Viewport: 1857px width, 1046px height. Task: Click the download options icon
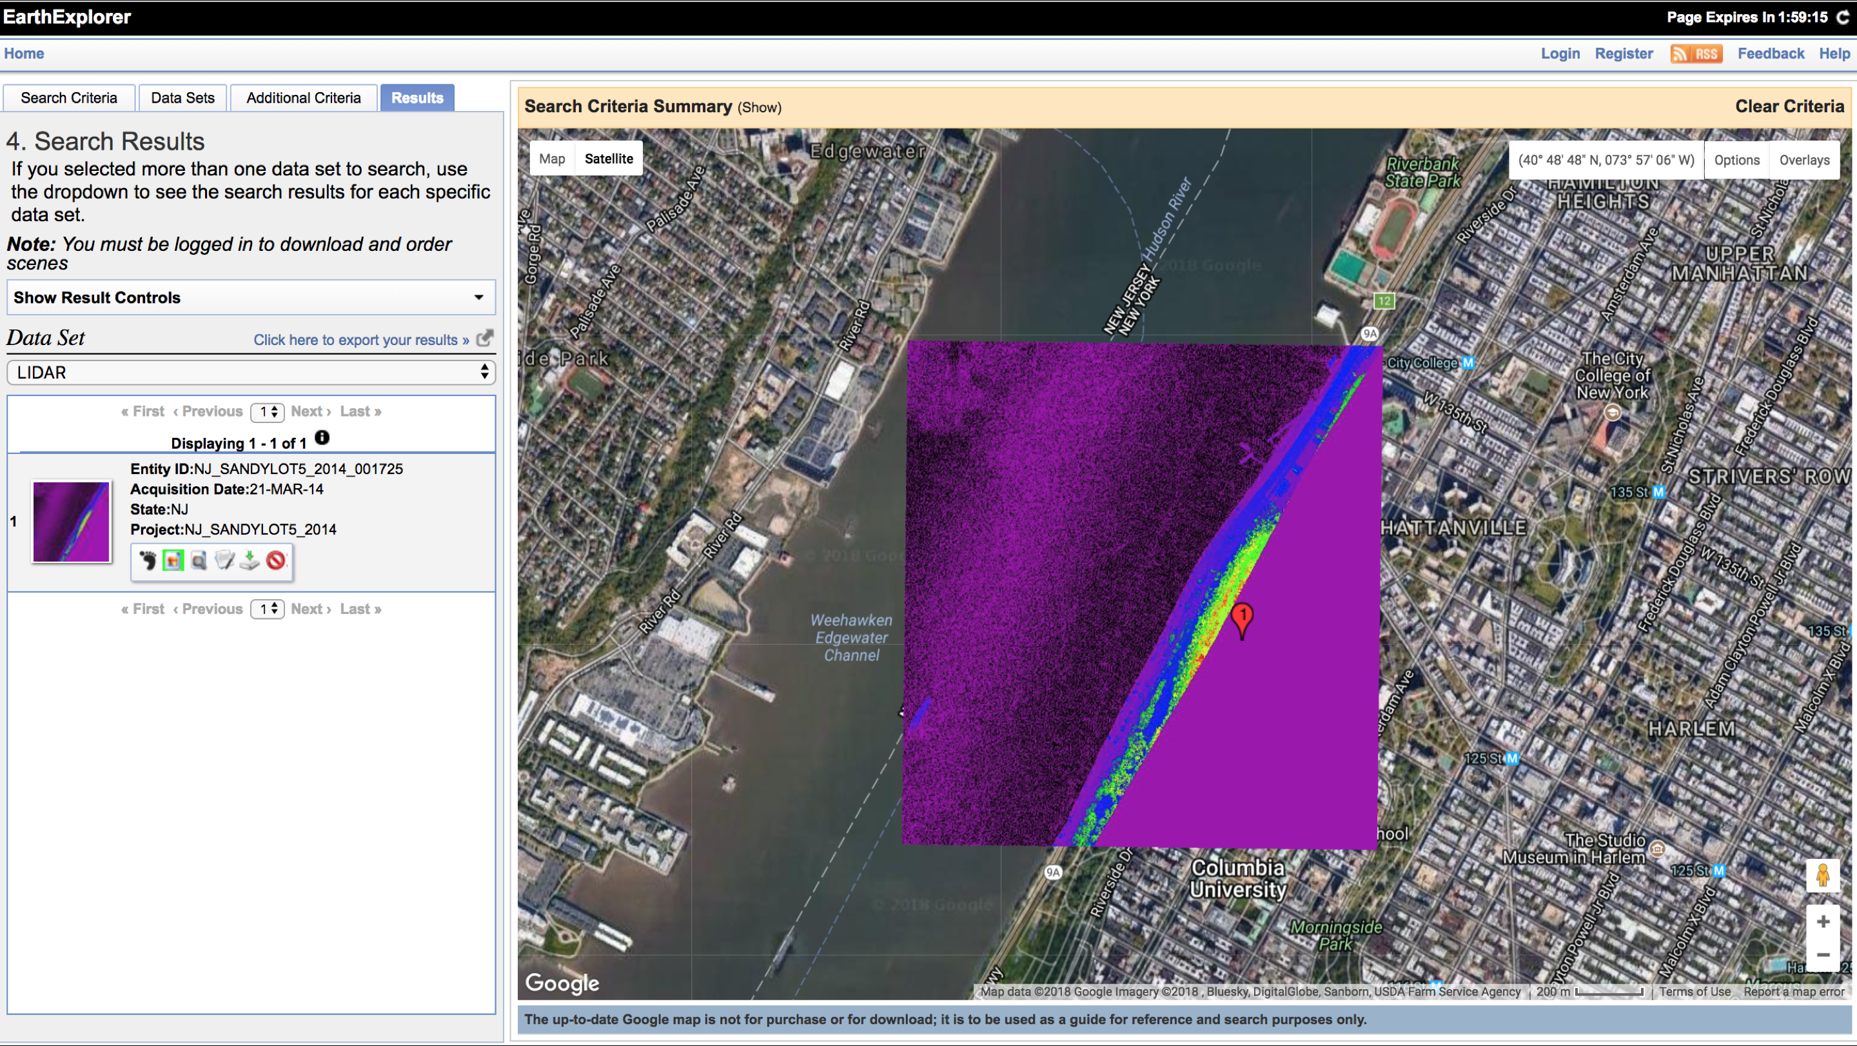pyautogui.click(x=250, y=560)
